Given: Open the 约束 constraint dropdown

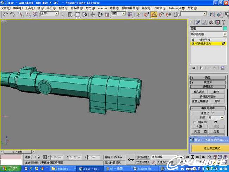Looking at the screenshot, I should point(216,118).
